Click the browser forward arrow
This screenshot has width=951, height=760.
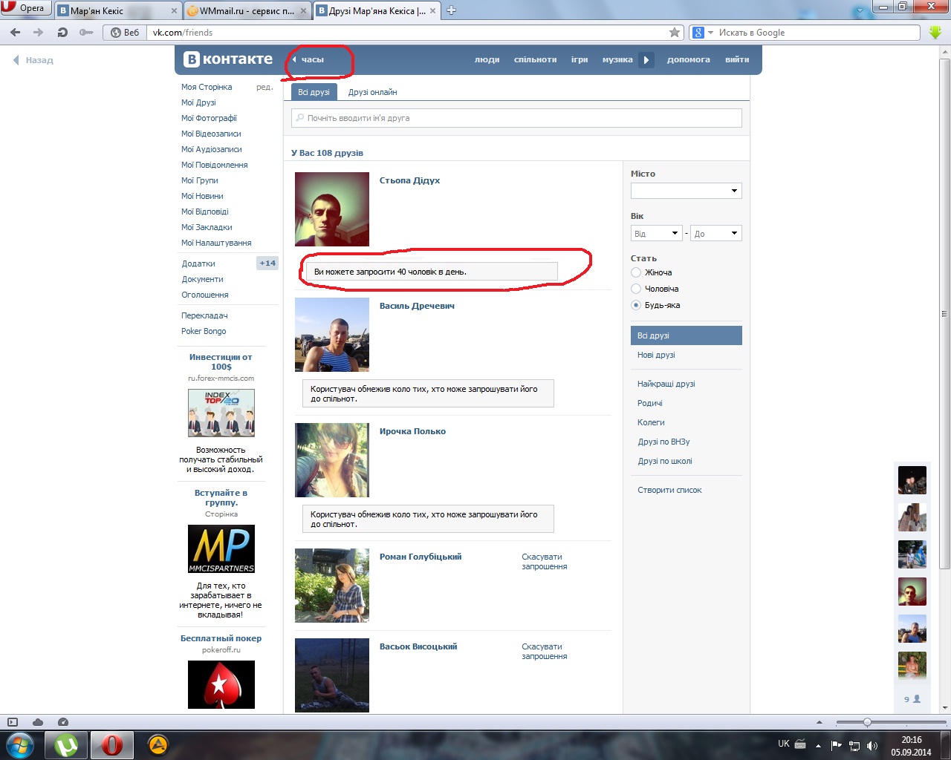(39, 33)
